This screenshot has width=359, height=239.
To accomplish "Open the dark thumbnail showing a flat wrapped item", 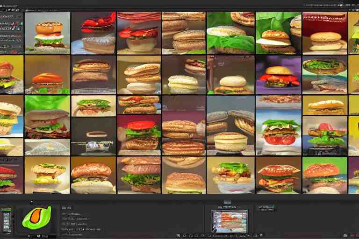I will pyautogui.click(x=93, y=140).
